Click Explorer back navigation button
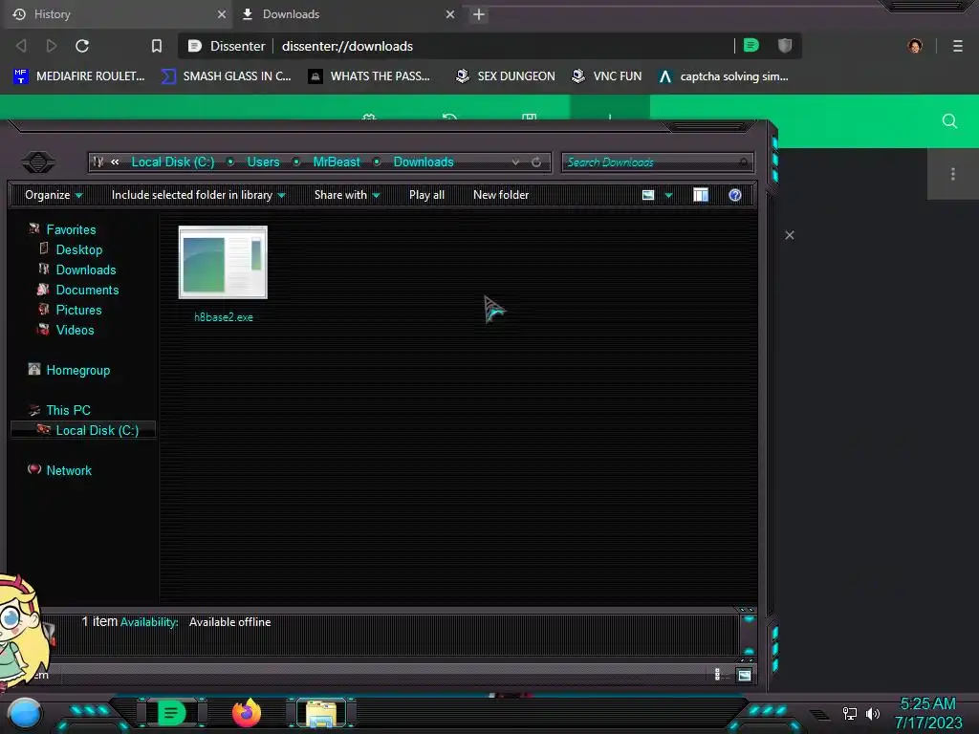 [x=38, y=162]
